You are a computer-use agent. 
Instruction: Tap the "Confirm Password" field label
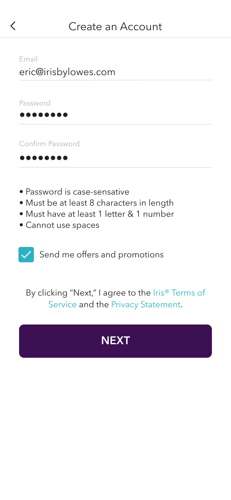(x=49, y=144)
